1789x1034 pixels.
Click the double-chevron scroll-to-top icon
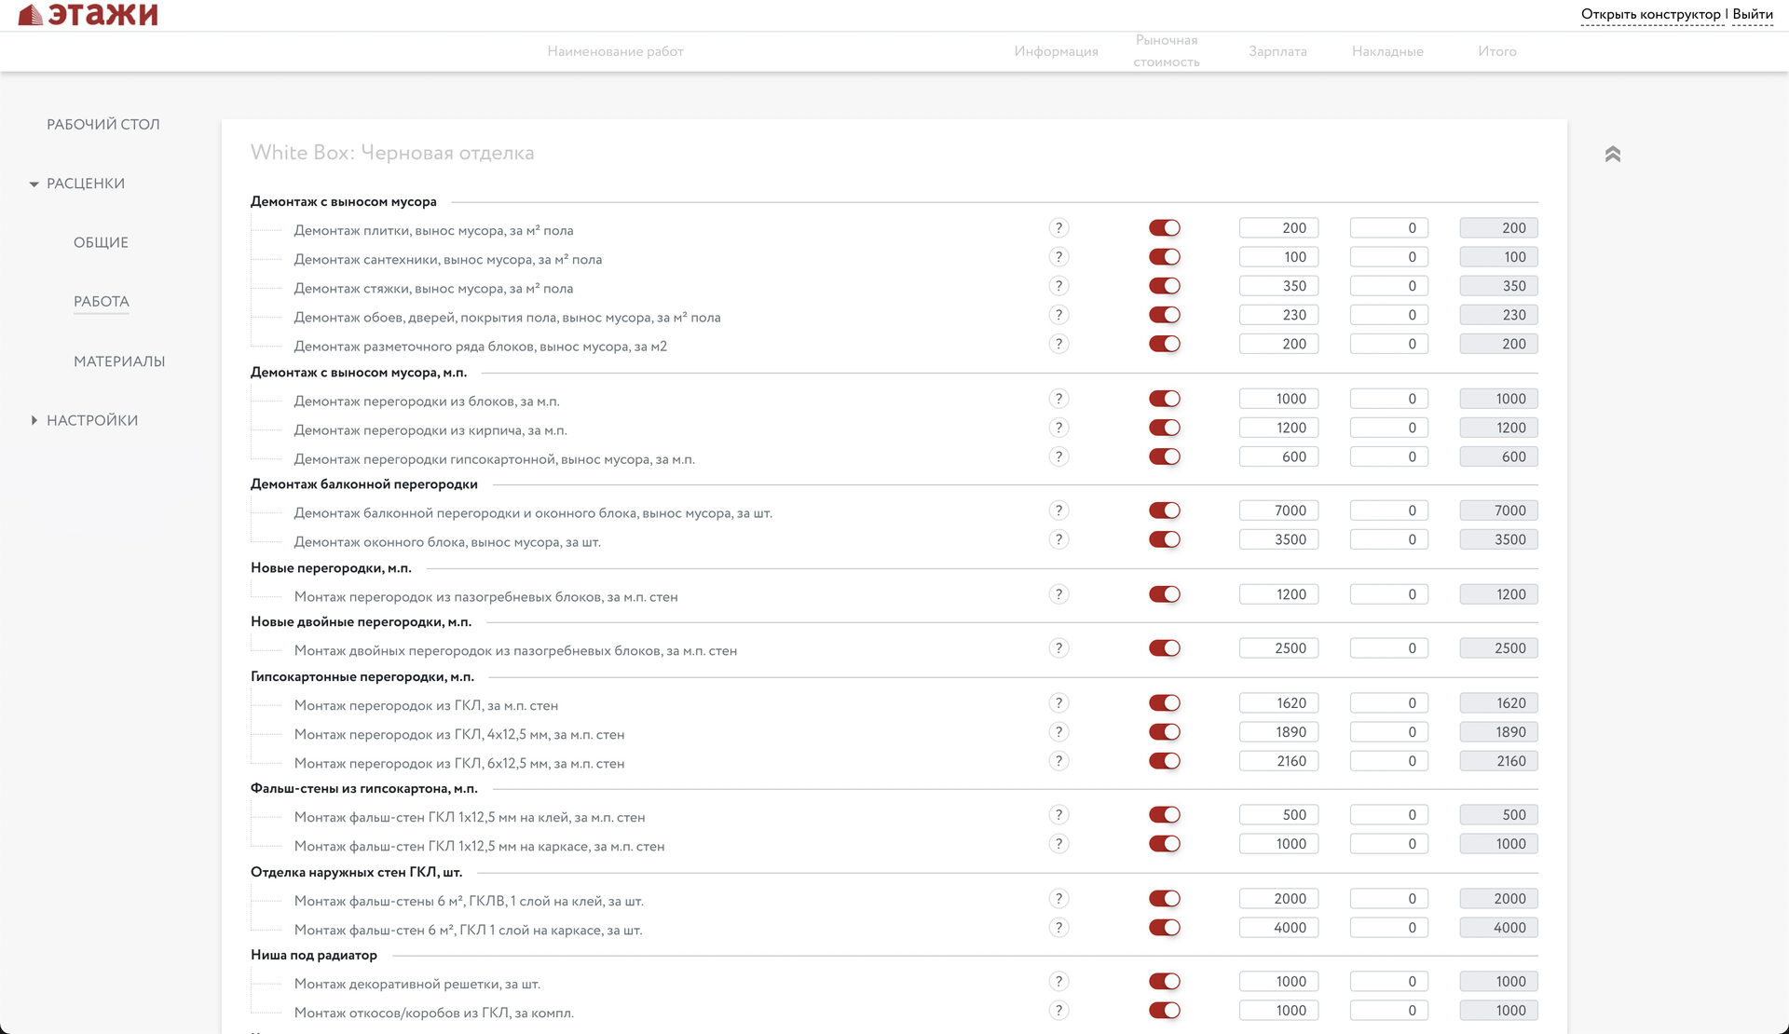[x=1613, y=155]
